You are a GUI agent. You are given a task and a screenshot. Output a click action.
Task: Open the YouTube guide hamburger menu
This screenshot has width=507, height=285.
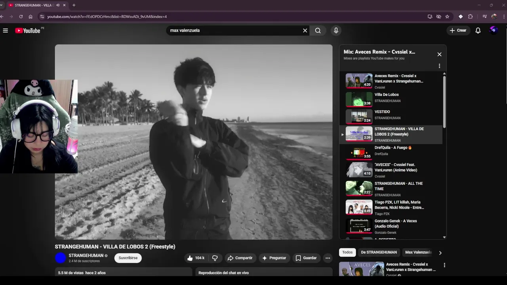(x=6, y=30)
